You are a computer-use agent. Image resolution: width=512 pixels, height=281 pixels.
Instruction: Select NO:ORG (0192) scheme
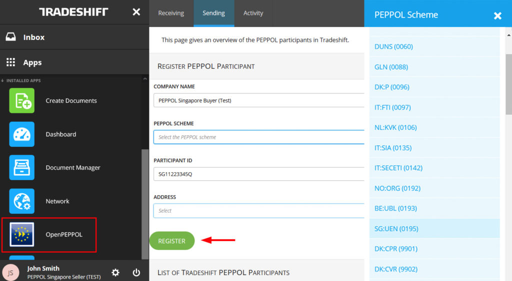click(434, 188)
